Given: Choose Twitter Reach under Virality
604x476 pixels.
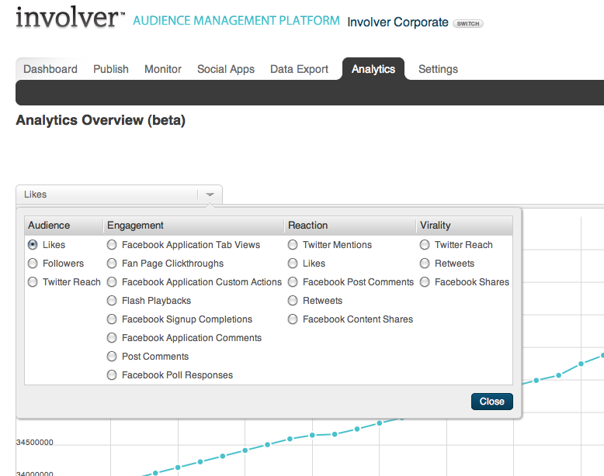Looking at the screenshot, I should 425,245.
